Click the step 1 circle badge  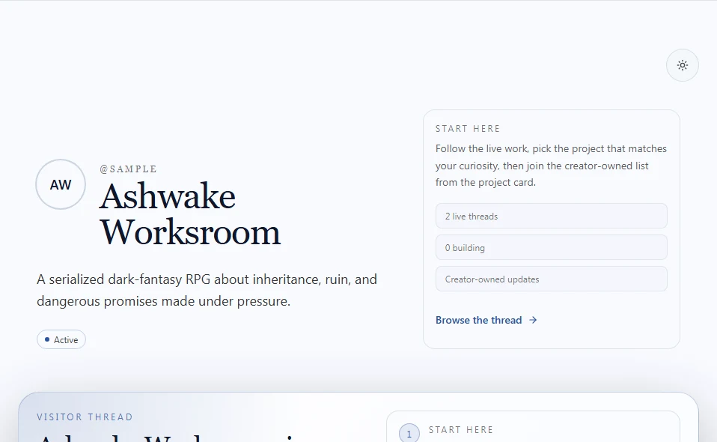tap(409, 434)
